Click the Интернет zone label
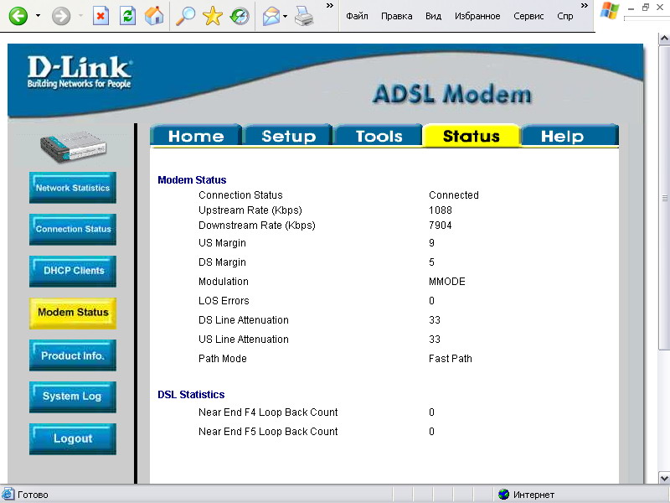670x503 pixels. [x=533, y=495]
